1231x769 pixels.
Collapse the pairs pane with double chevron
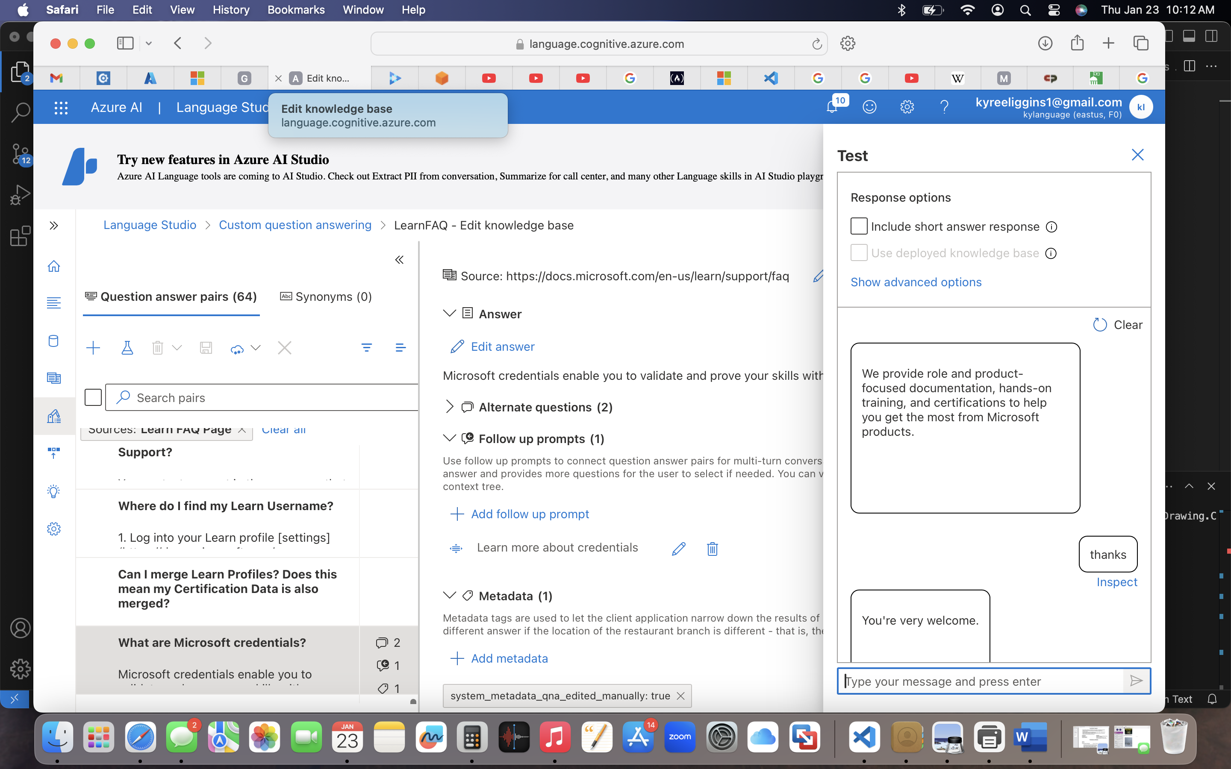[x=399, y=260]
